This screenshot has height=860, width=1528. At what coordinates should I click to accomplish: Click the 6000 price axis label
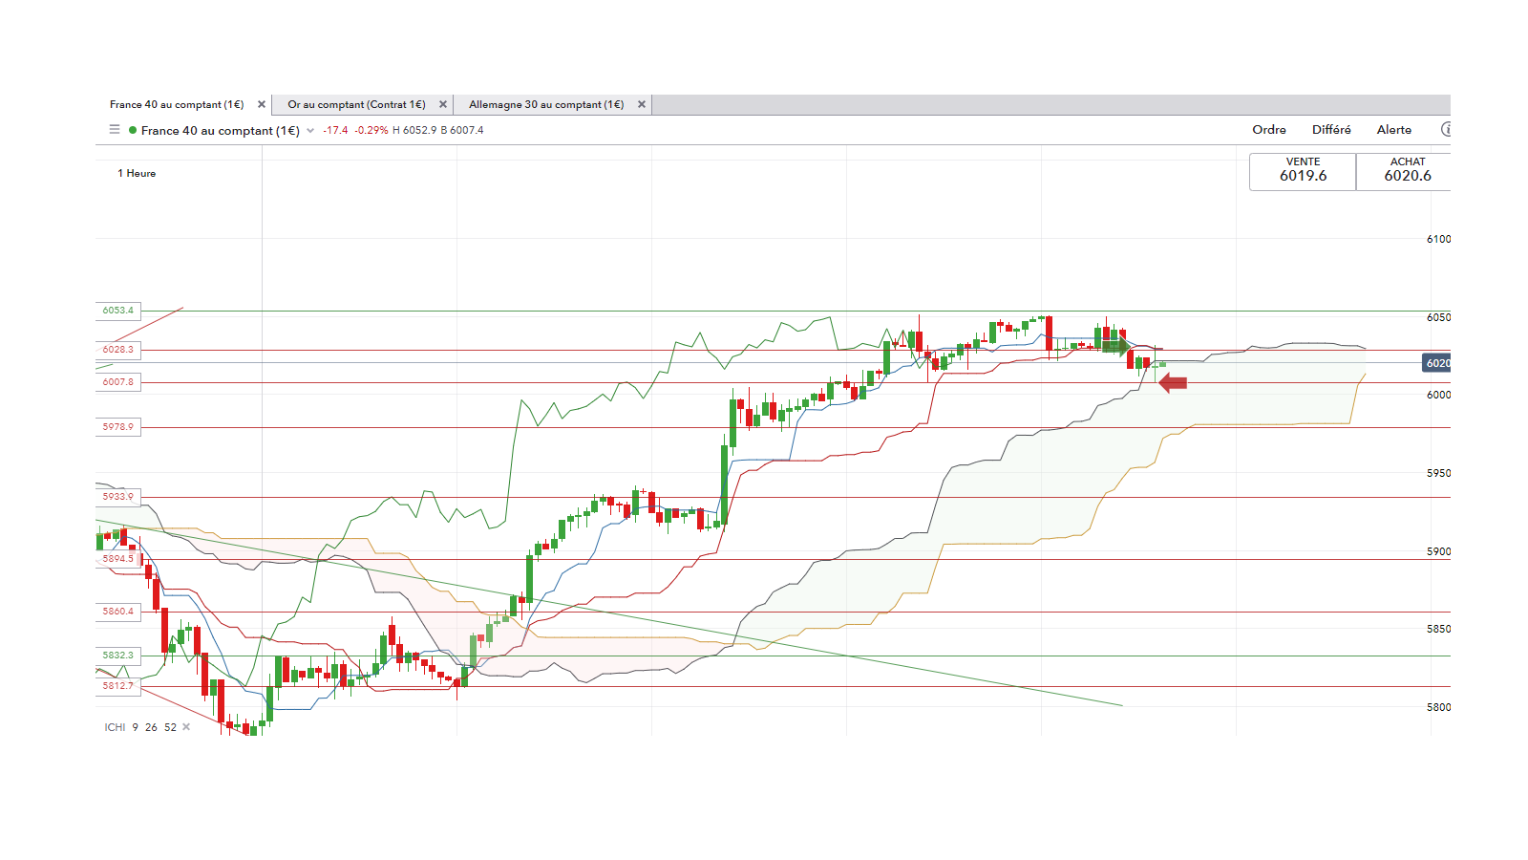click(x=1438, y=395)
